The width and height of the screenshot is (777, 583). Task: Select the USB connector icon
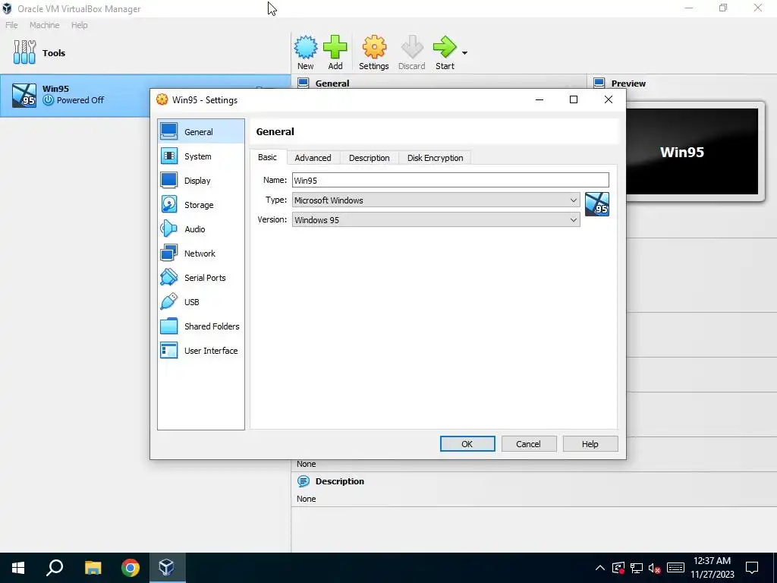tap(169, 301)
